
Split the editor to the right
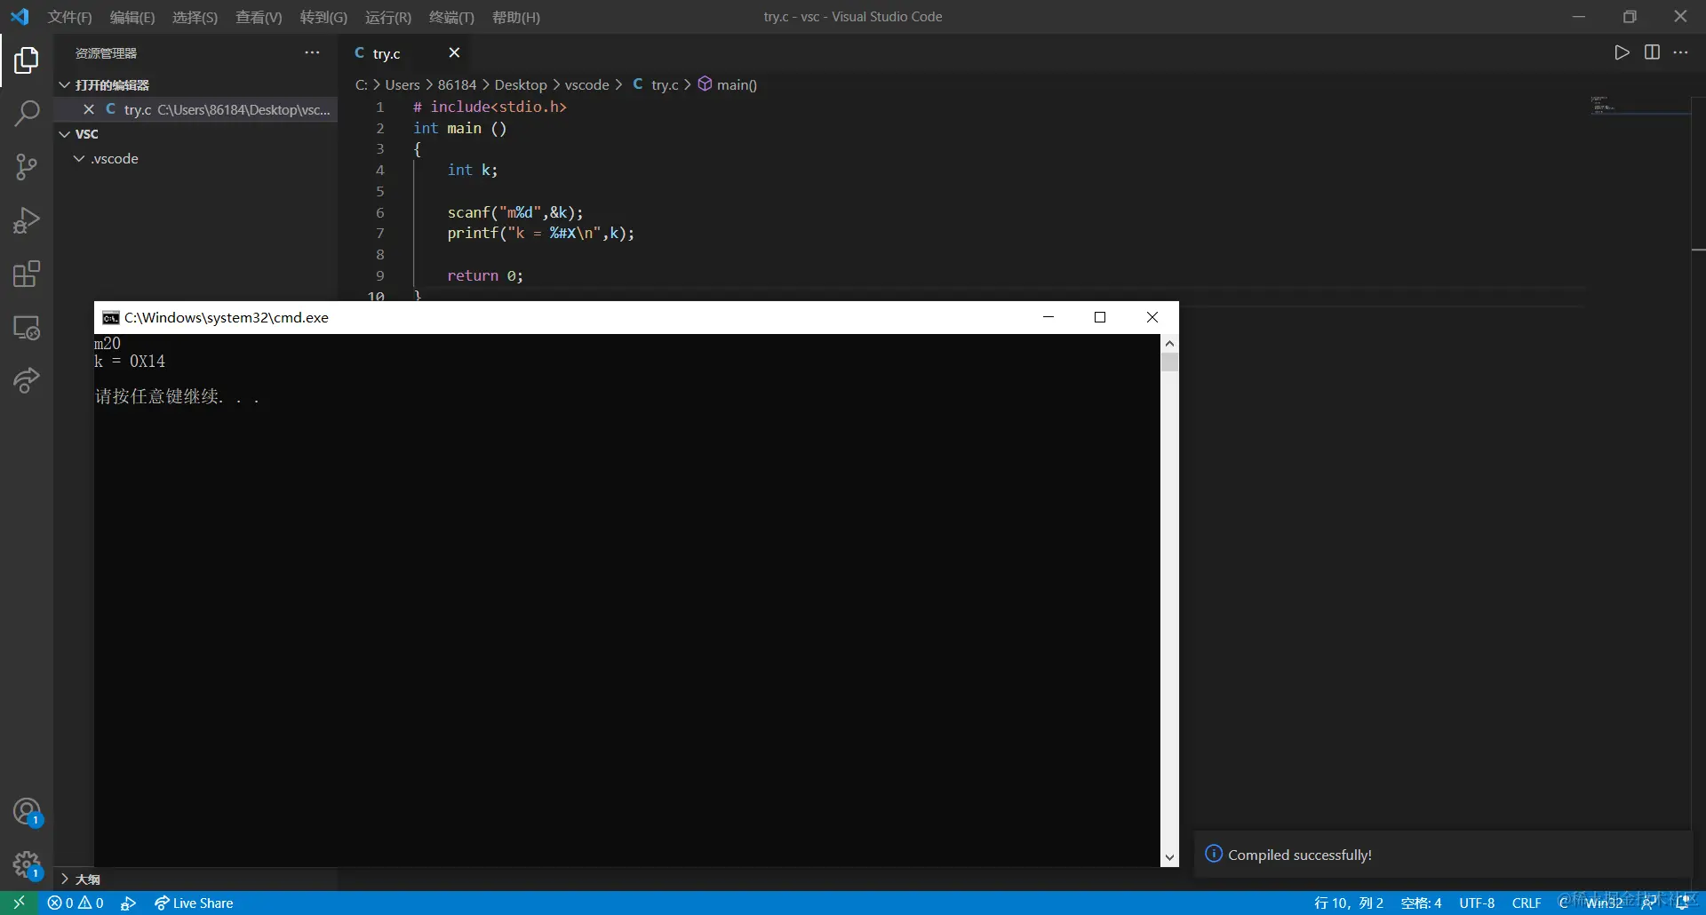point(1652,52)
